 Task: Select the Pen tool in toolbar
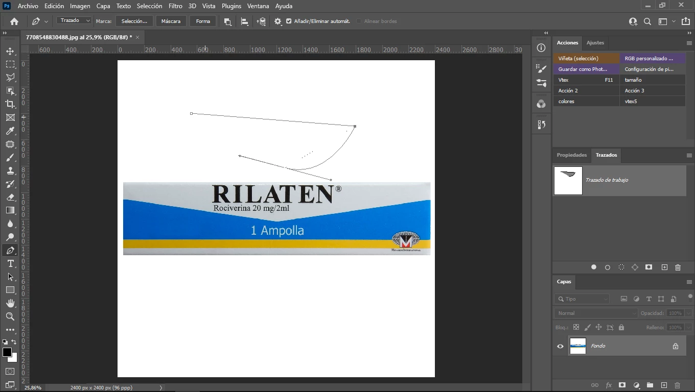pos(10,250)
